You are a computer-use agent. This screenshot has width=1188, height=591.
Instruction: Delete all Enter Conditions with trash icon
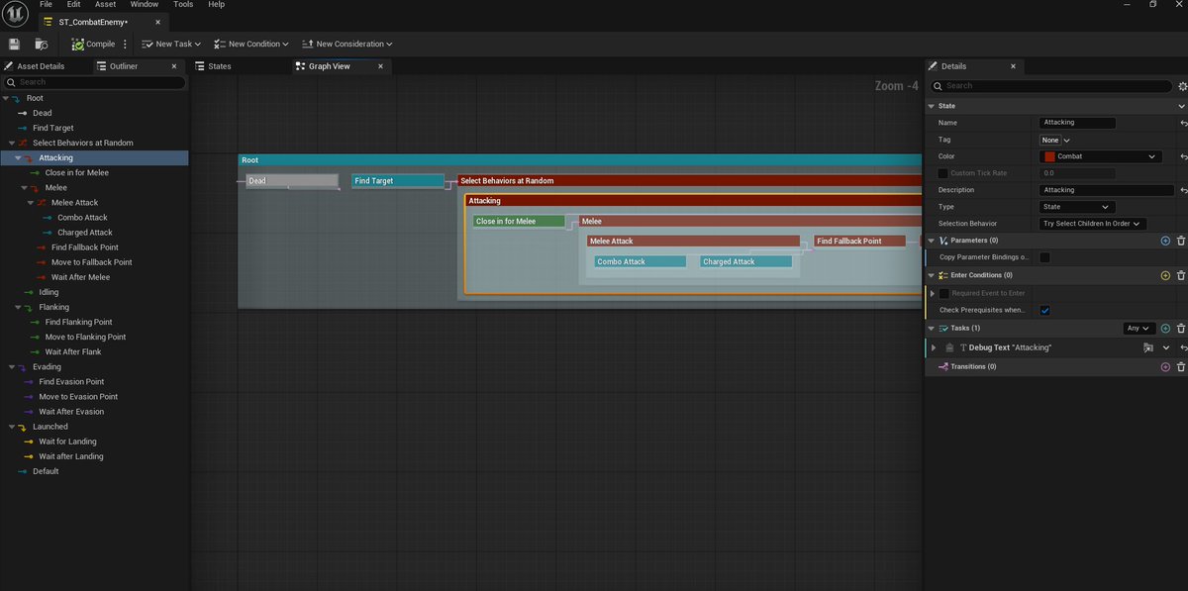1181,275
